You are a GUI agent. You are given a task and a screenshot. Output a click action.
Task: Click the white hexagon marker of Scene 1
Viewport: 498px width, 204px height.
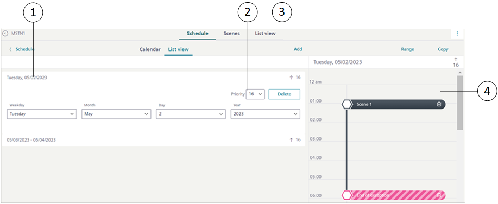(346, 104)
